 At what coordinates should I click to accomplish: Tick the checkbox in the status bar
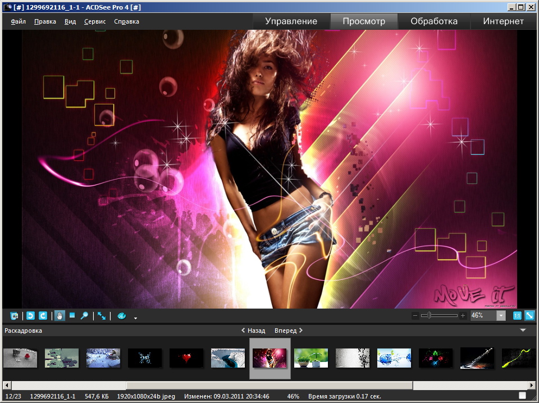(x=522, y=396)
